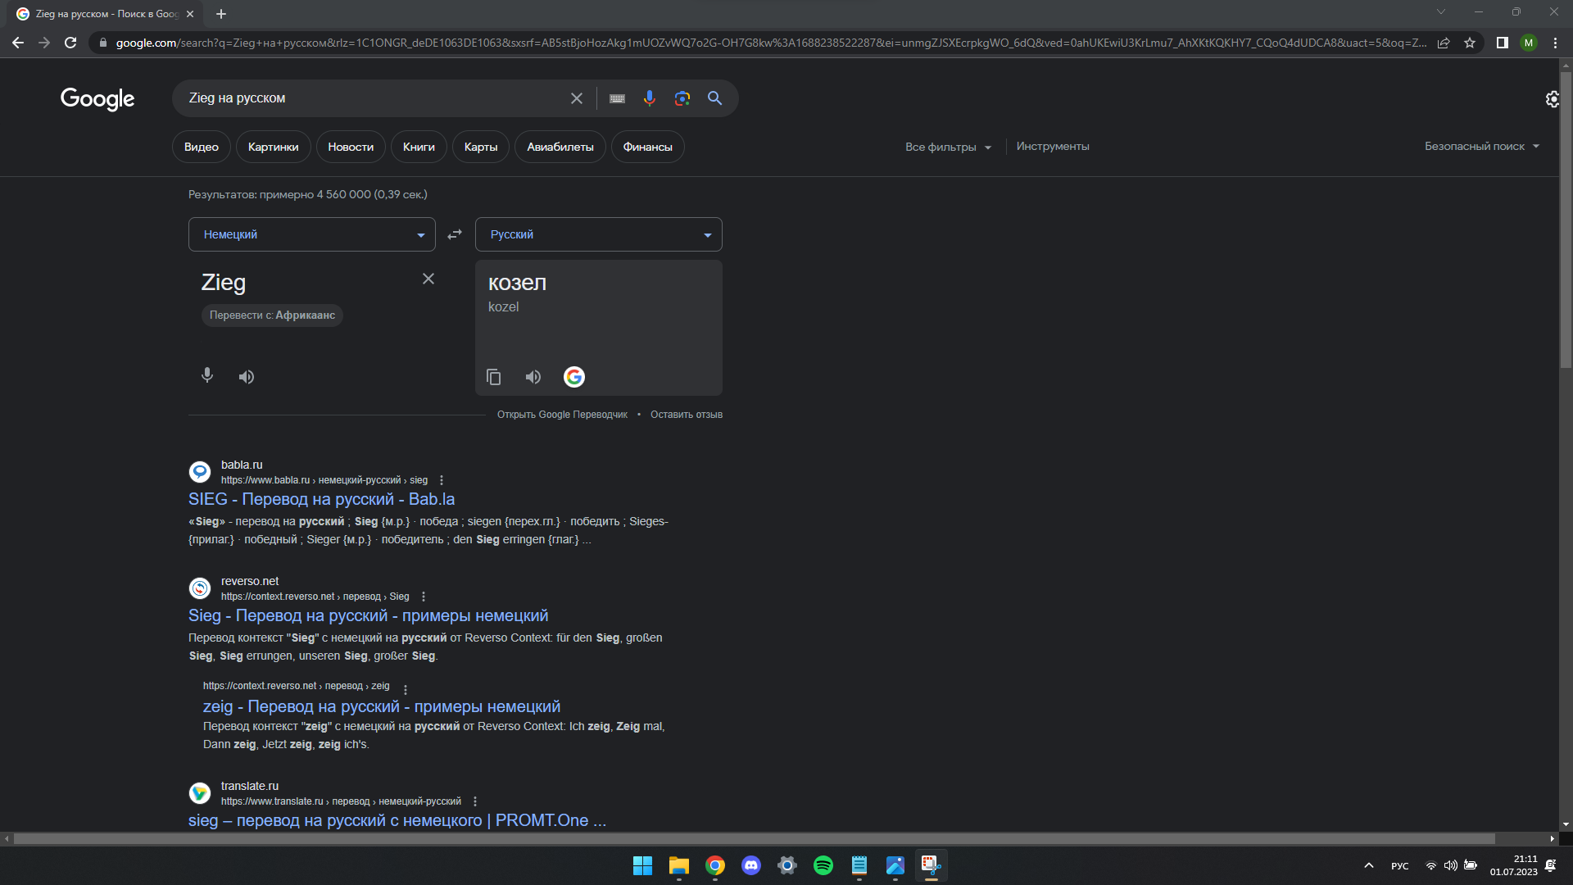1573x885 pixels.
Task: Click the horizontal page scrollbar
Action: click(754, 839)
